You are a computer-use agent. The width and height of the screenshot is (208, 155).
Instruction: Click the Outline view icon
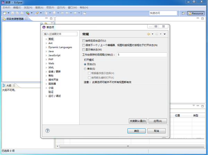(4, 85)
